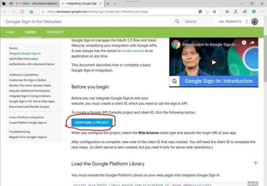Add page to favorites star icon
This screenshot has width=267, height=186.
(x=214, y=12)
